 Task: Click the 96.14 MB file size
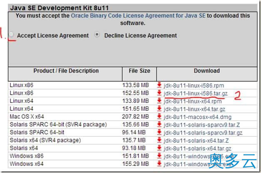134,132
